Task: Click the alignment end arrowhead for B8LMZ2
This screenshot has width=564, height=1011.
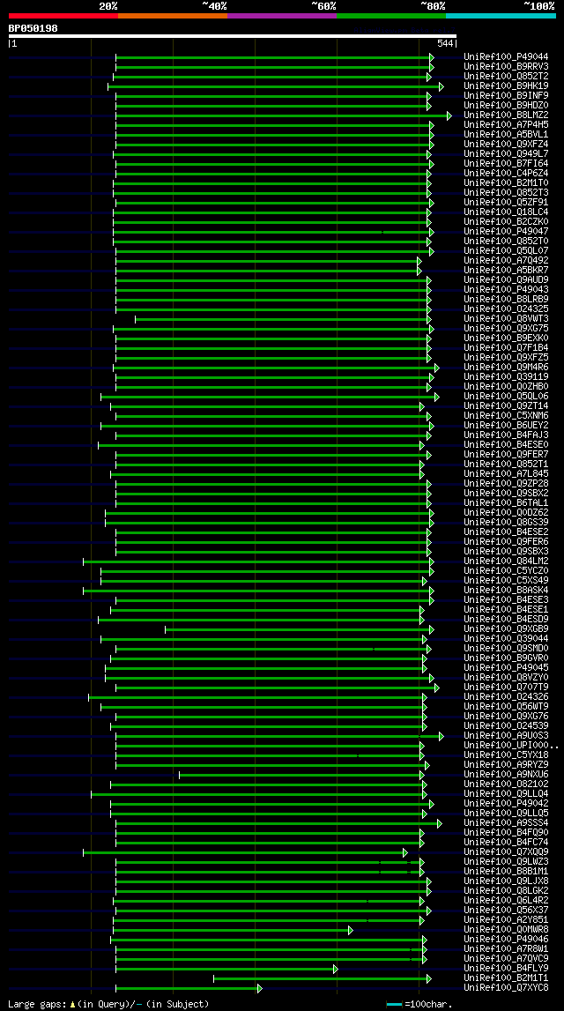Action: coord(449,115)
